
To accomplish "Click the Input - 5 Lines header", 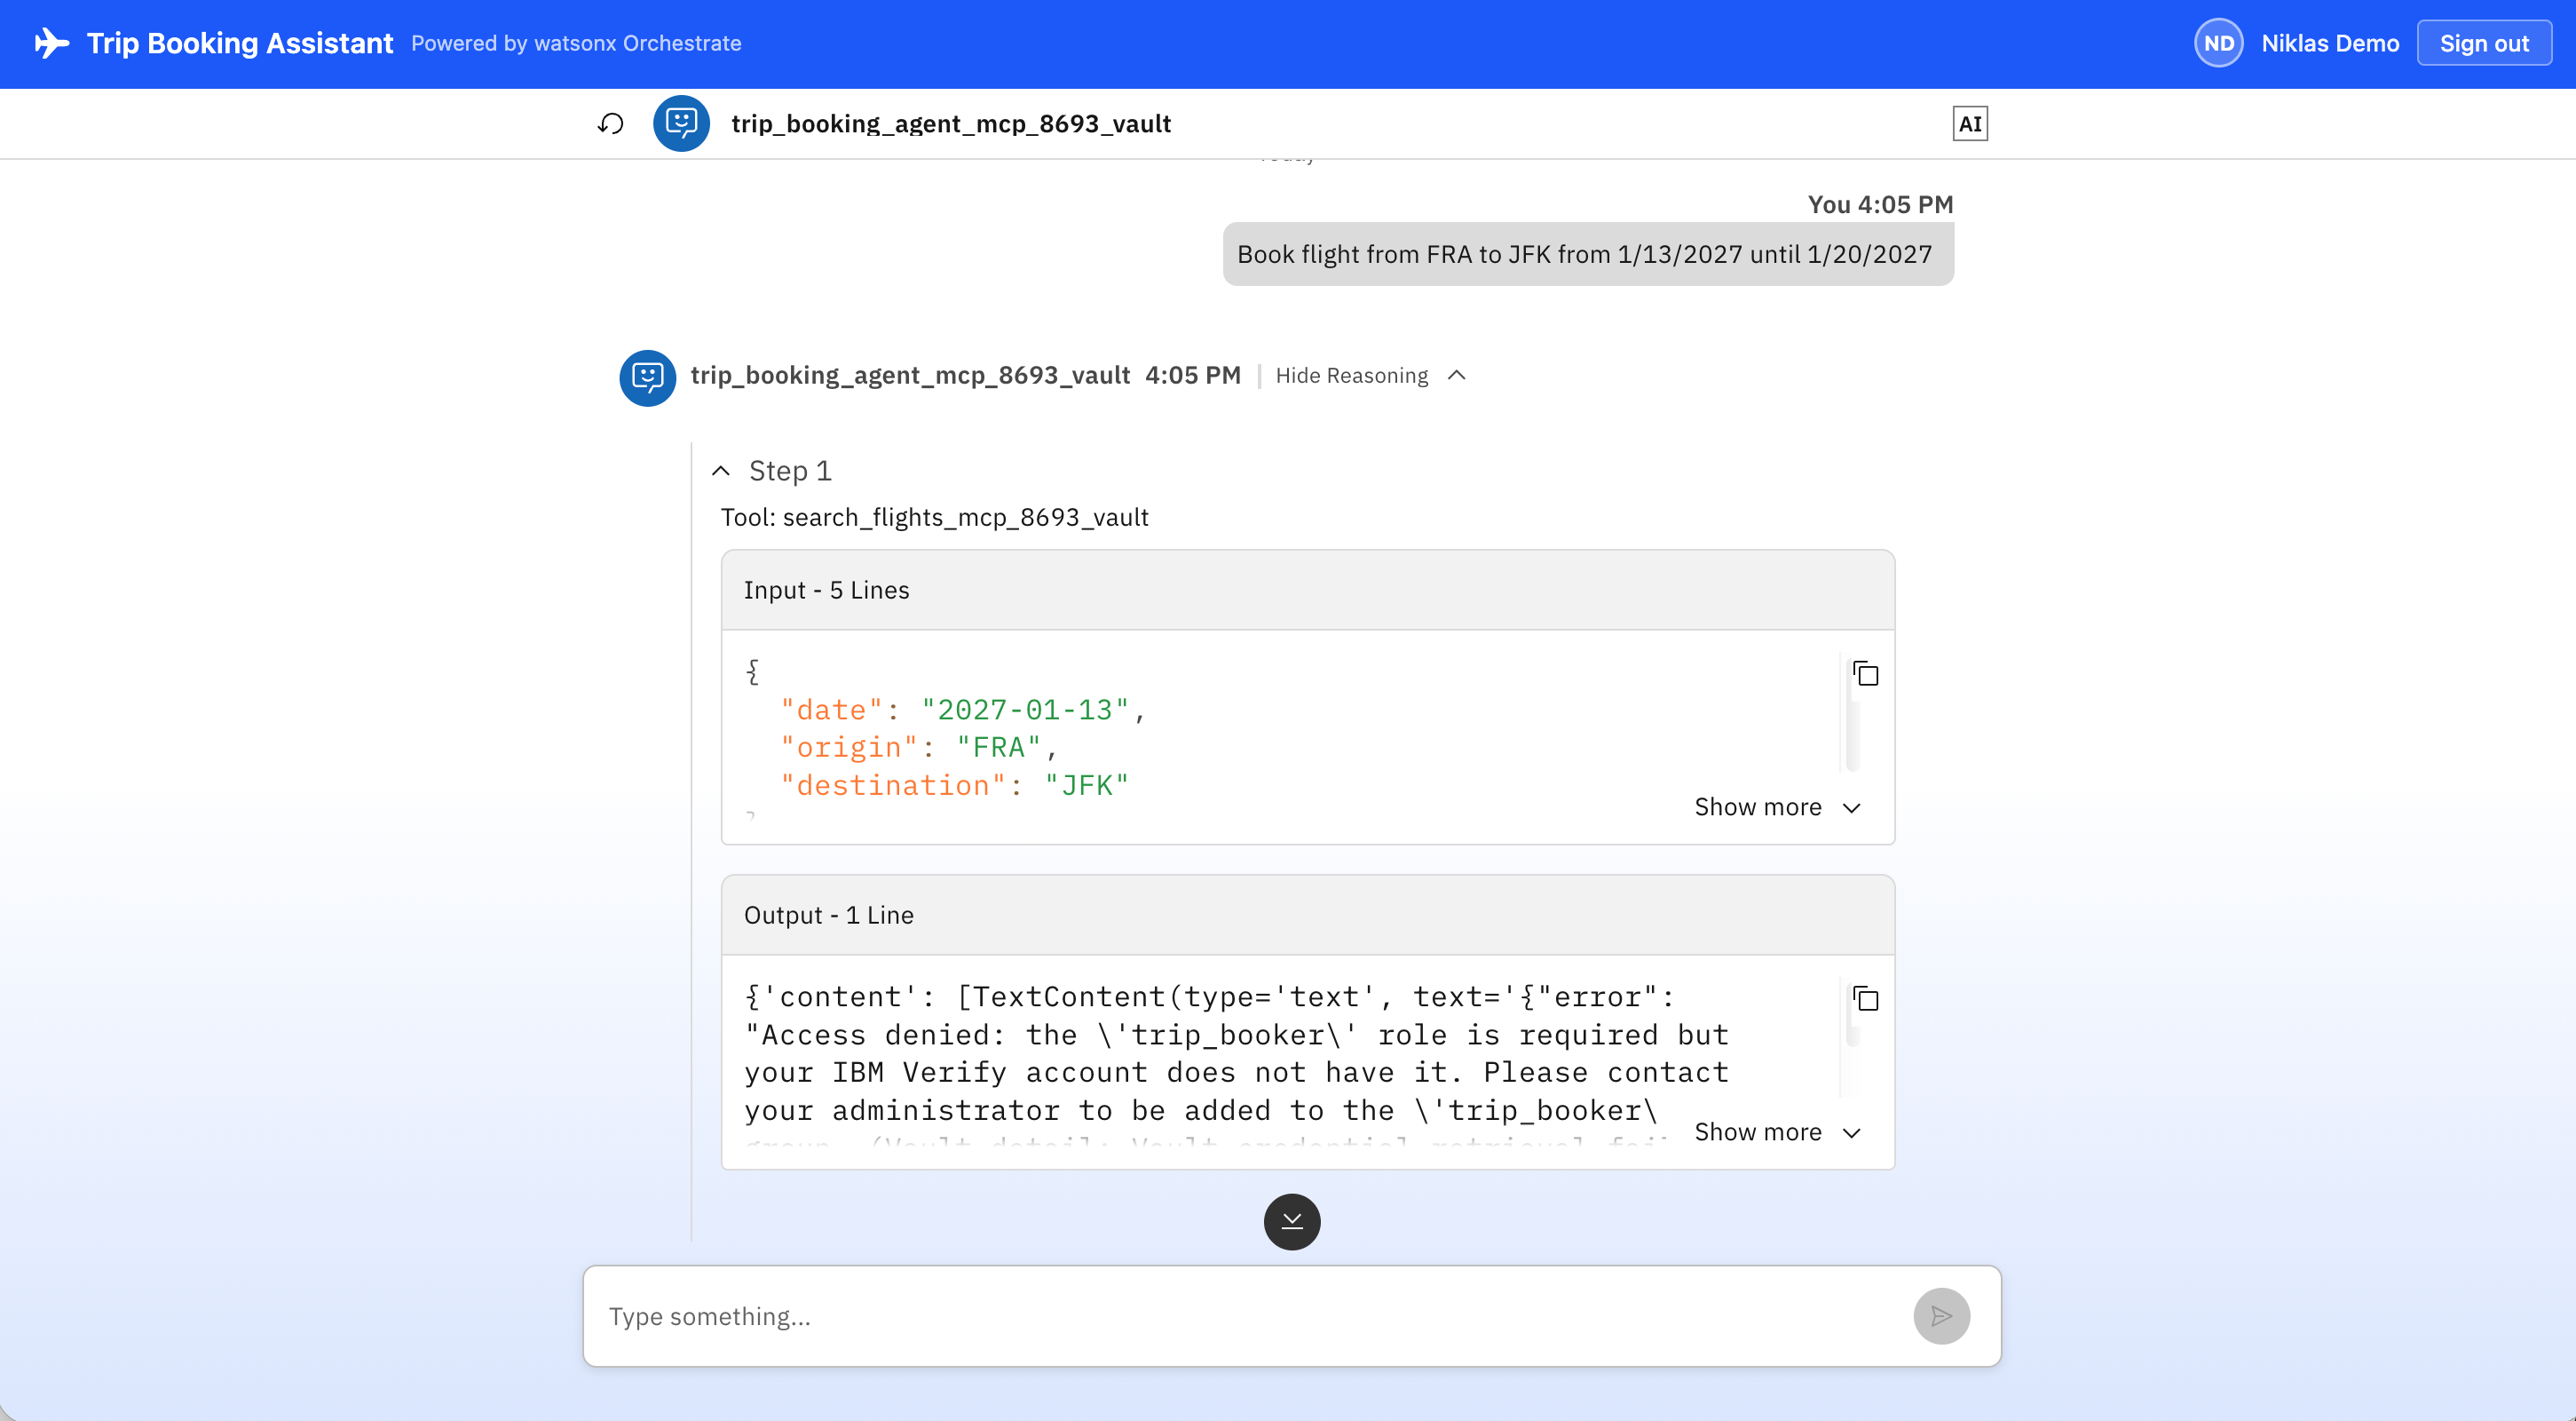I will pos(1307,591).
